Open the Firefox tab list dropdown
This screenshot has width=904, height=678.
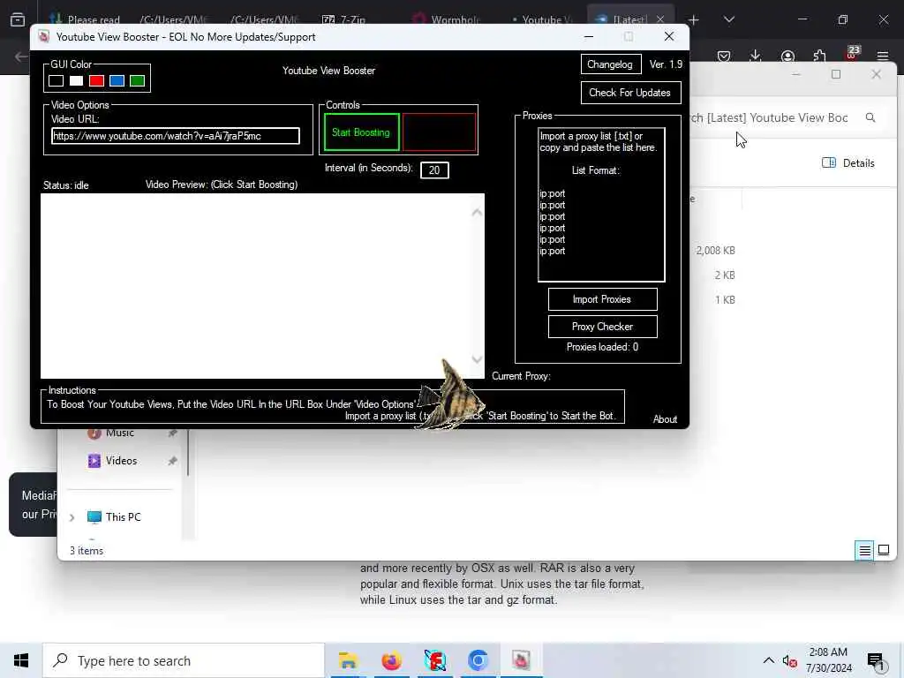coord(729,19)
